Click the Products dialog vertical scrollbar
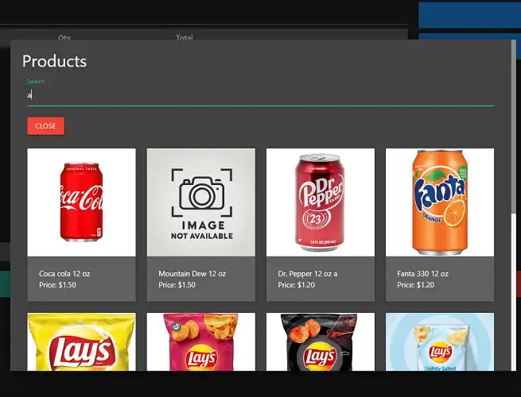Viewport: 521px width, 397px height. [x=512, y=127]
